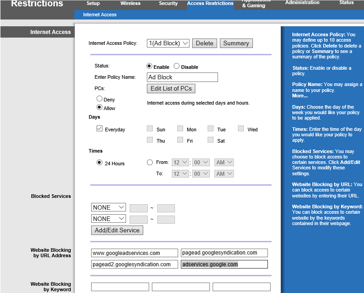Switch to the Administration tab
This screenshot has width=364, height=293.
pos(302,3)
